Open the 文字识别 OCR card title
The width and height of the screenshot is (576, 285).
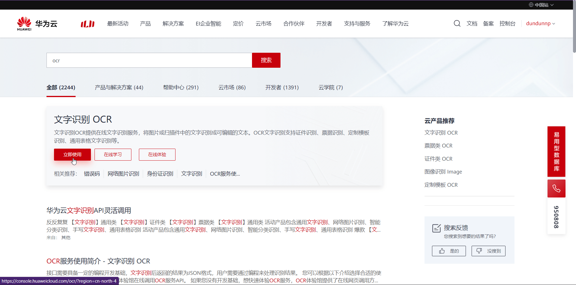pos(83,120)
